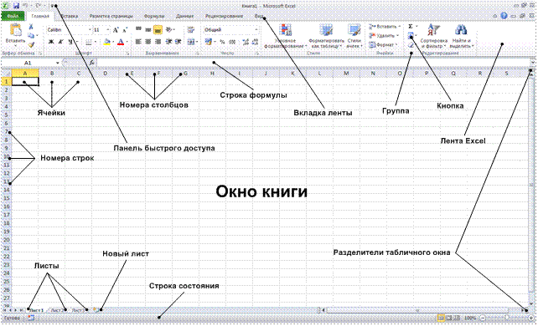Toggle Center horizontal alignment

tap(147, 42)
